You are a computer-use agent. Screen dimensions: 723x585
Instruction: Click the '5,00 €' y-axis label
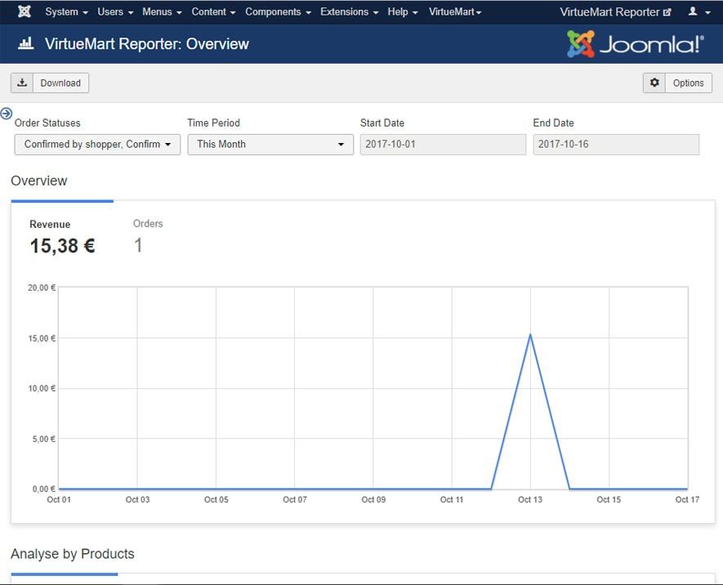coord(44,439)
